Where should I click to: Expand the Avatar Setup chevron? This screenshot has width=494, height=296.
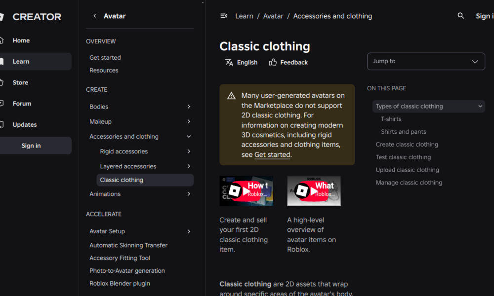point(189,231)
